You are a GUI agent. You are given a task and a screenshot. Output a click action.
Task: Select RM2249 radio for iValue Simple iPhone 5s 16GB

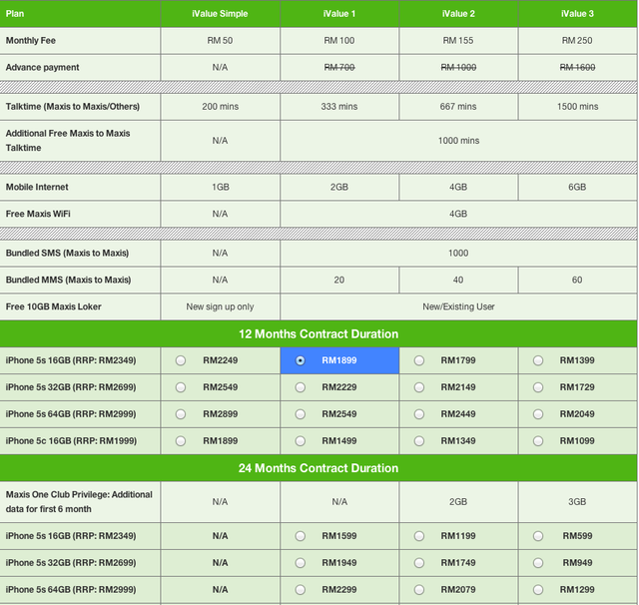181,360
